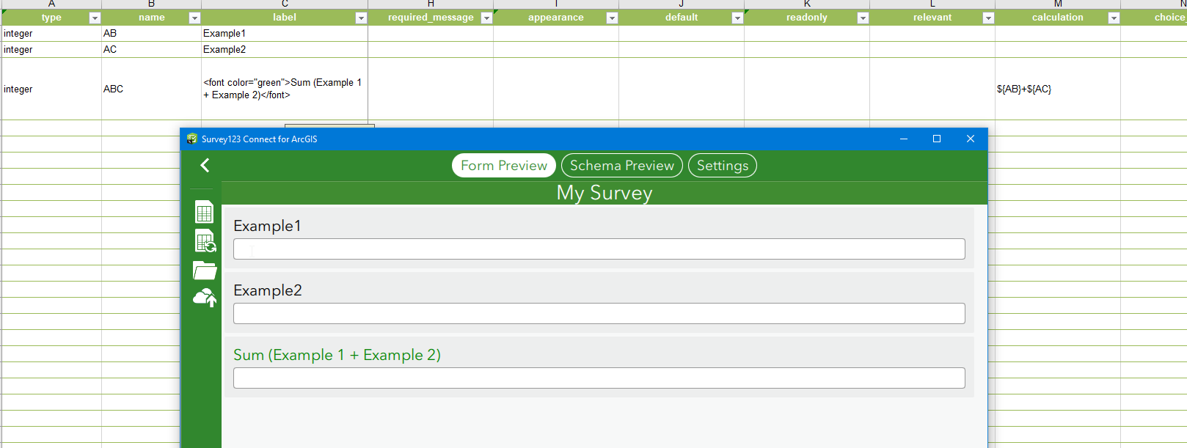This screenshot has height=448, width=1187.
Task: Open survey folder icon in sidebar
Action: (205, 270)
